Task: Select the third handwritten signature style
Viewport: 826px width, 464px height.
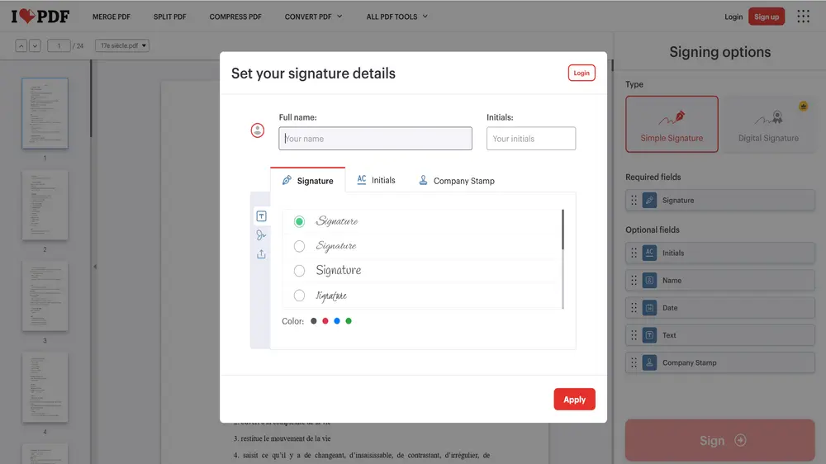Action: tap(299, 271)
